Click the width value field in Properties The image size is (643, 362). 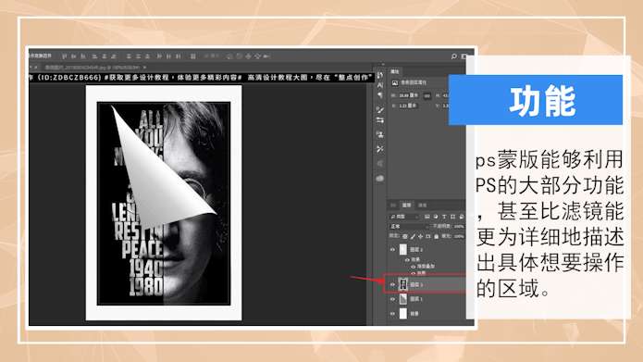click(x=408, y=95)
